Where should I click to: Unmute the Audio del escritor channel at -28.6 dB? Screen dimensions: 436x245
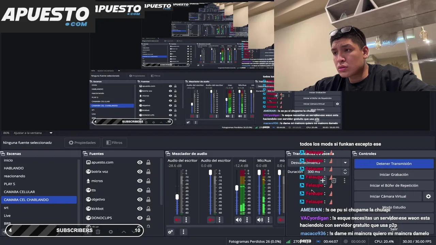click(177, 220)
